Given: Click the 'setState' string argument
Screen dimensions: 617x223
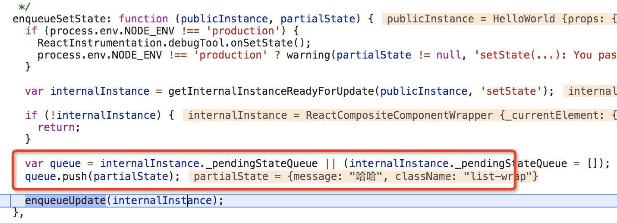Looking at the screenshot, I should (512, 91).
